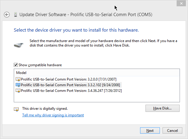Viewport: 188px width, 139px height.
Task: Cancel the driver update
Action: [172, 130]
